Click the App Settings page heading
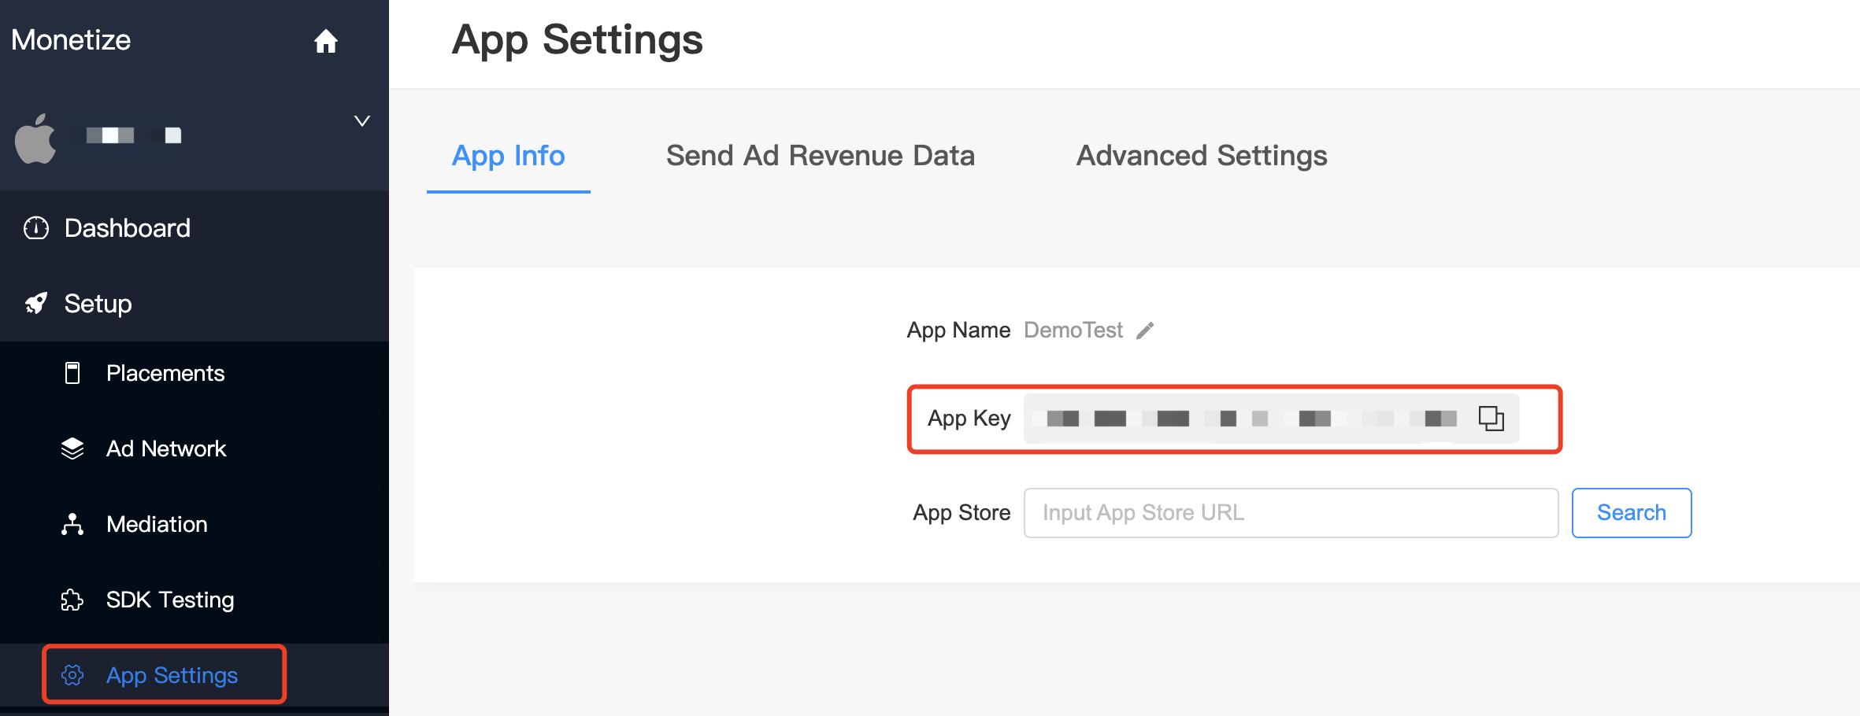1860x716 pixels. click(577, 39)
